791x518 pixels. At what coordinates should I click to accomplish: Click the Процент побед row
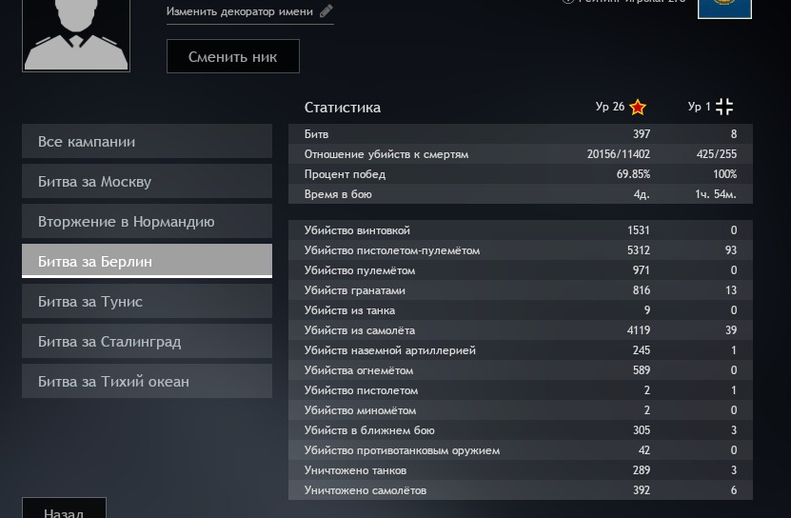point(520,174)
